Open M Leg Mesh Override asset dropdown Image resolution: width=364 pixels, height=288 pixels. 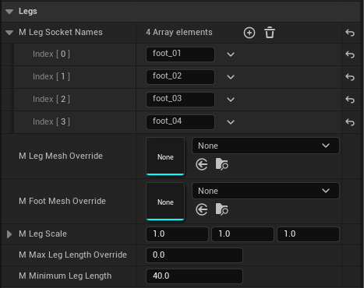(266, 146)
